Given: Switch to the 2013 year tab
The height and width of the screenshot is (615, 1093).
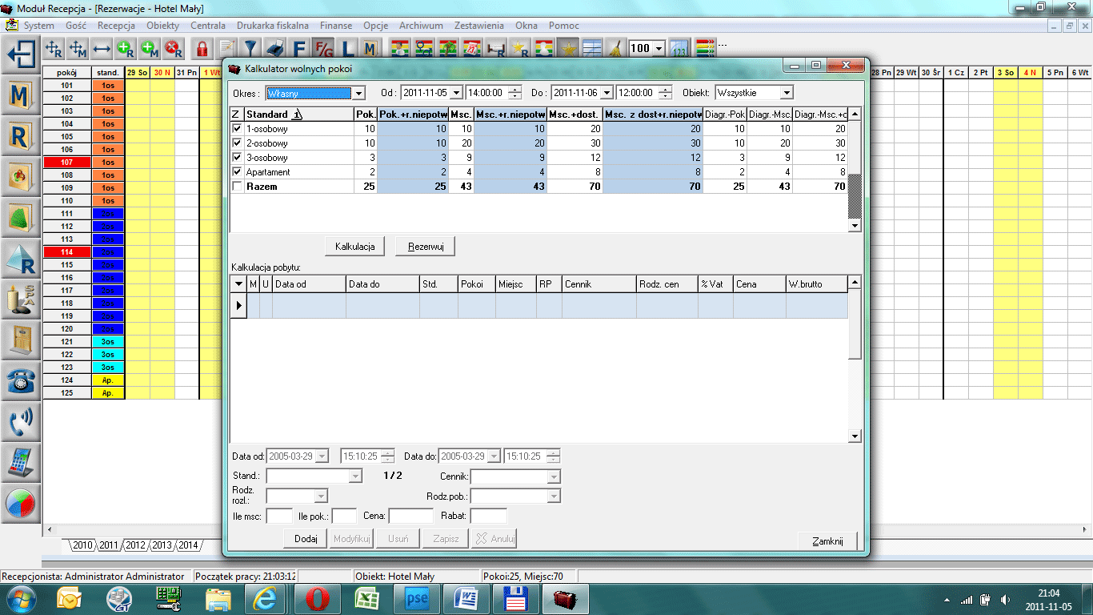Looking at the screenshot, I should (x=162, y=545).
